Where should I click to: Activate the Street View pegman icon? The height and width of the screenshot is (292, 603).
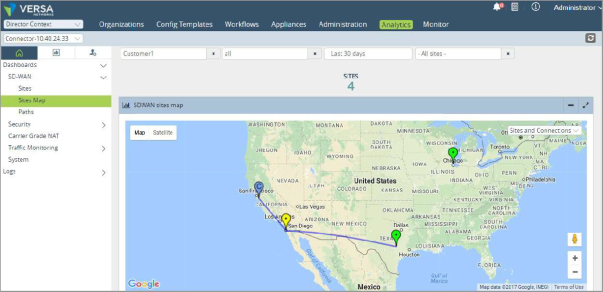(x=575, y=239)
